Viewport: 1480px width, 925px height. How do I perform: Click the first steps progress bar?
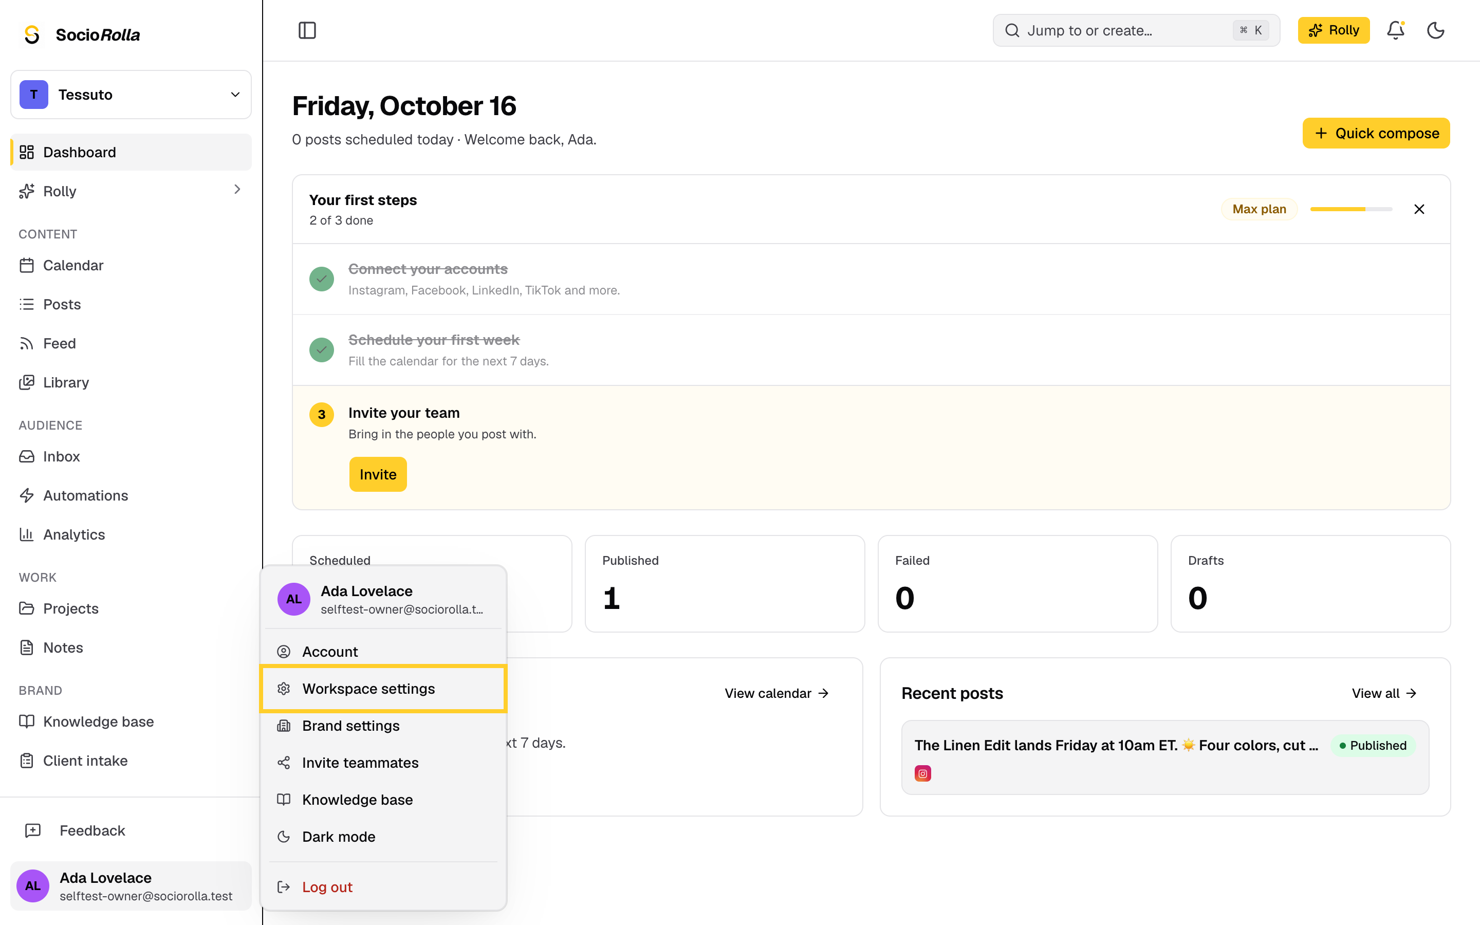click(1351, 209)
